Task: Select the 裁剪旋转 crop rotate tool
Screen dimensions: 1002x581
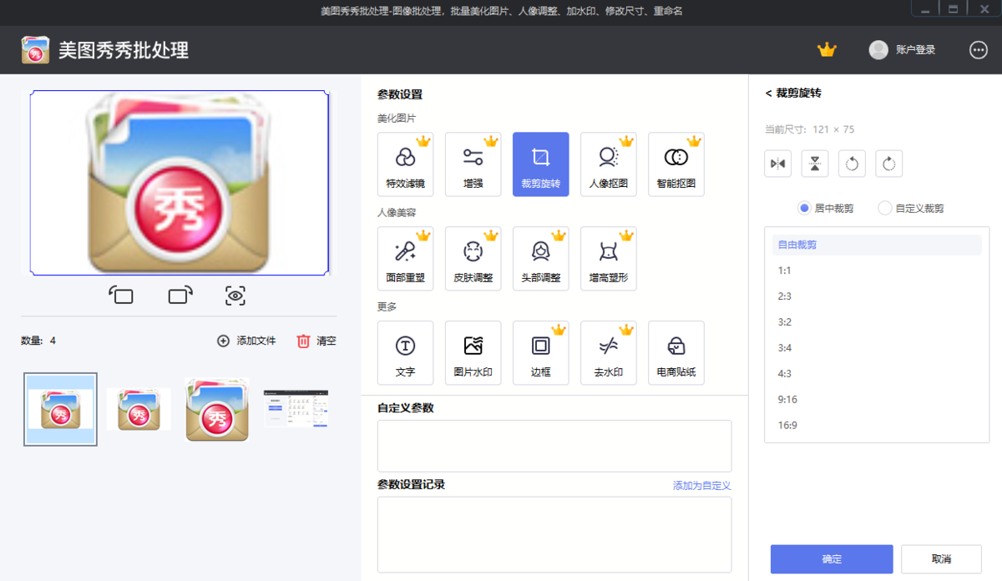Action: coord(540,164)
